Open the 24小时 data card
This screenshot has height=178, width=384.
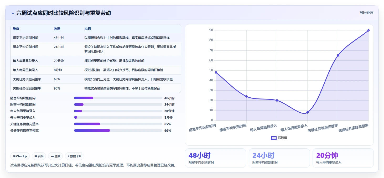[x=279, y=158]
